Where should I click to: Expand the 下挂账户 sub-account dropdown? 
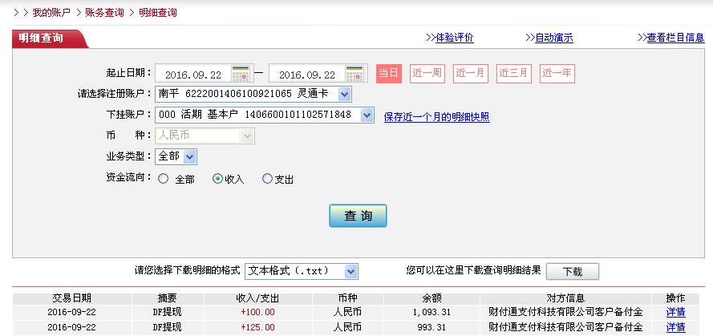[x=367, y=115]
